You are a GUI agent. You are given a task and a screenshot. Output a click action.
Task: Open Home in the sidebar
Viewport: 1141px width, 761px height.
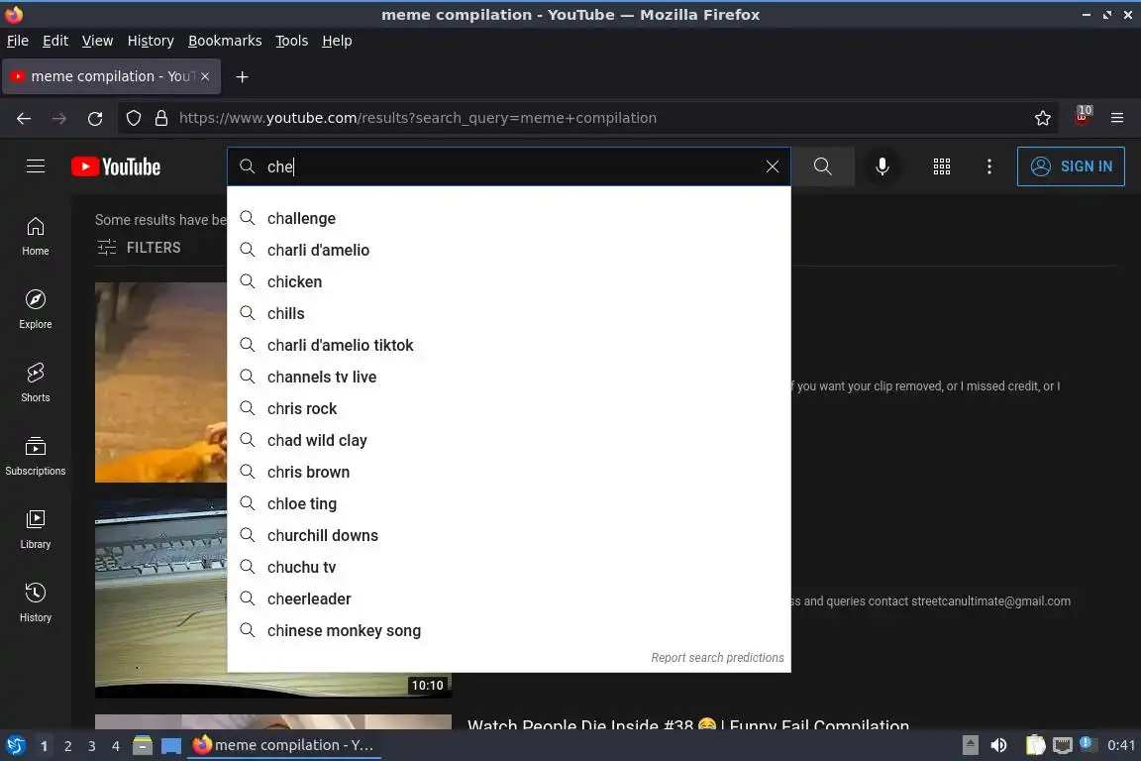coord(36,236)
